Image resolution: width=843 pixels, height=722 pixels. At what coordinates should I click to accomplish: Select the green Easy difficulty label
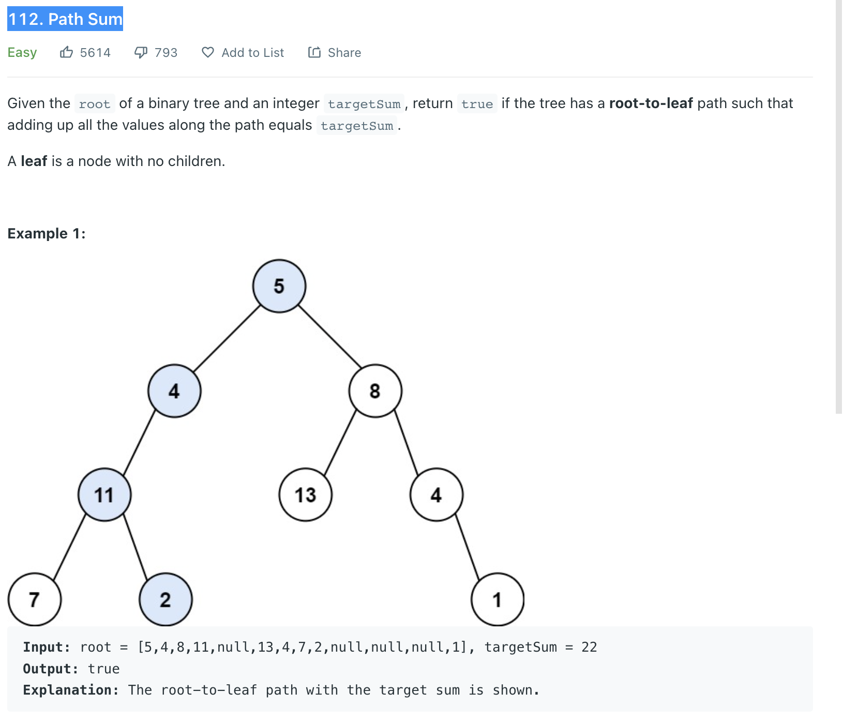(x=22, y=52)
